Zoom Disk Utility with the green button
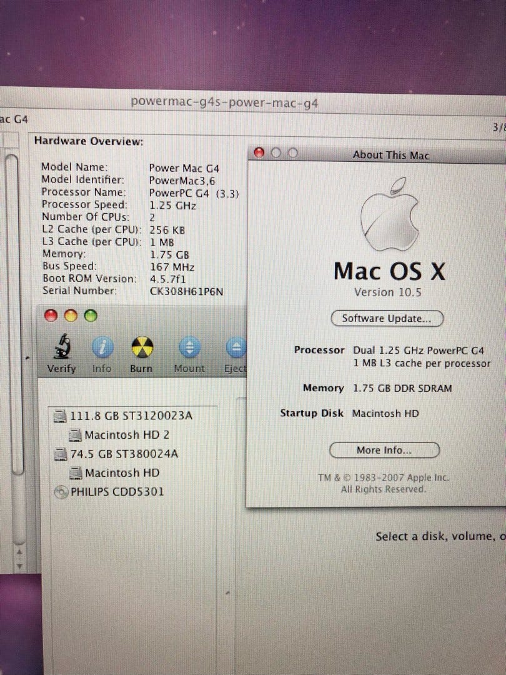 [91, 316]
